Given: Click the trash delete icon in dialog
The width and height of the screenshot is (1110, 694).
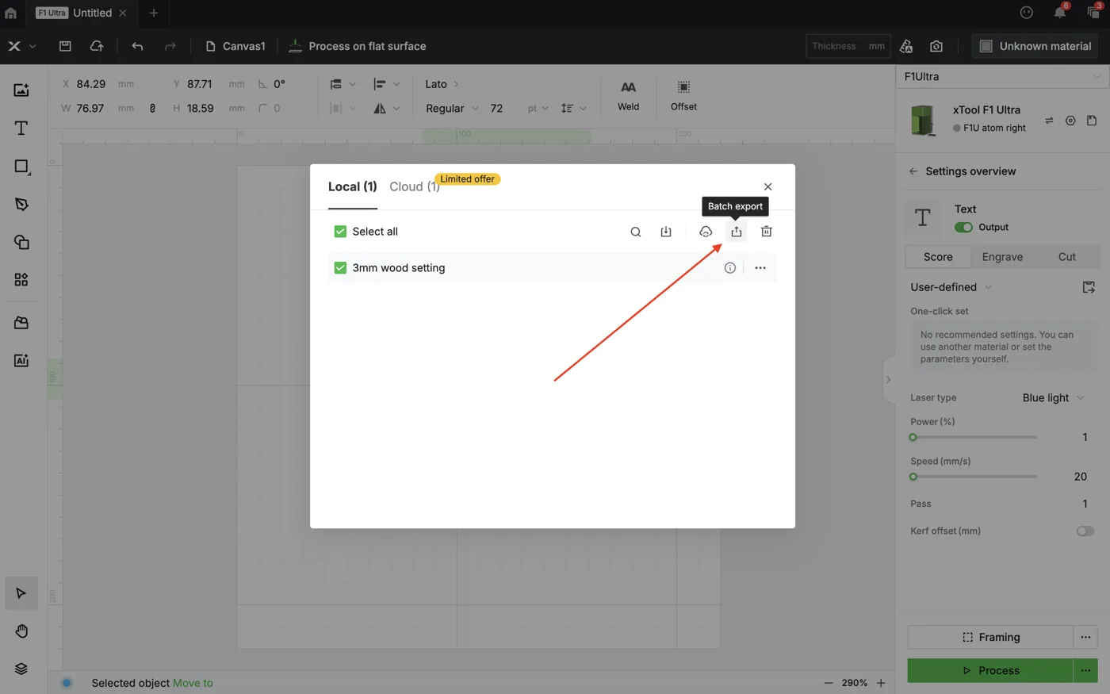Looking at the screenshot, I should [x=766, y=232].
